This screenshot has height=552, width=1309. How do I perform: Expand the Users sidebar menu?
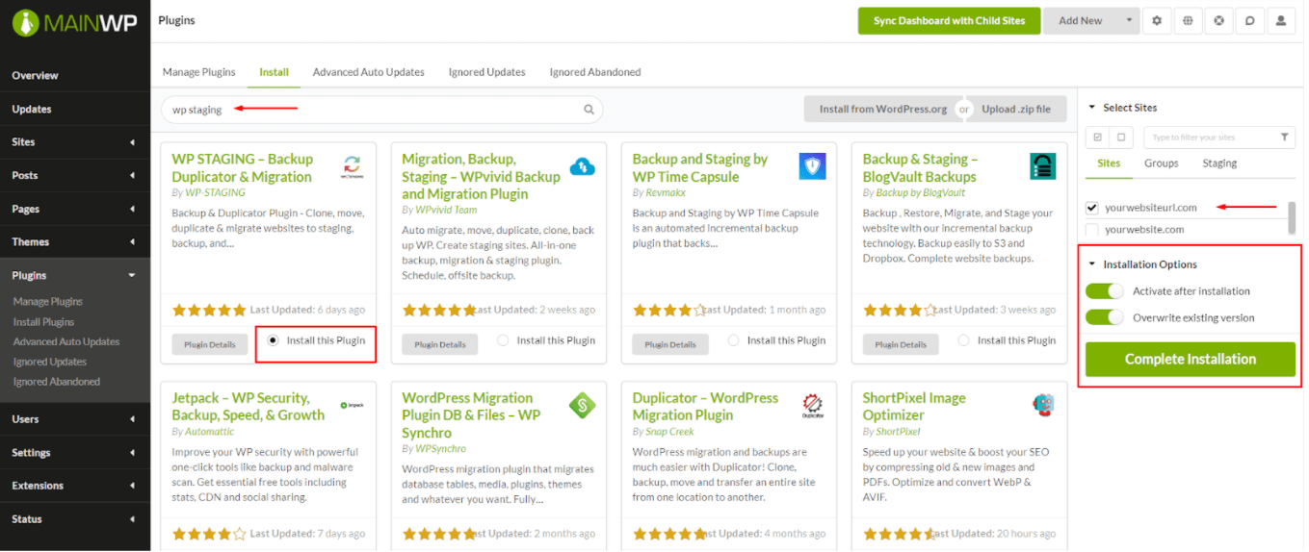(x=132, y=419)
